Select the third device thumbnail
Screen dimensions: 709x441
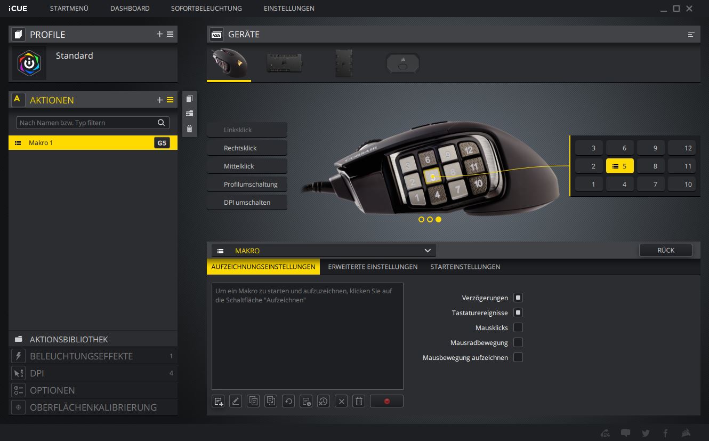click(344, 63)
